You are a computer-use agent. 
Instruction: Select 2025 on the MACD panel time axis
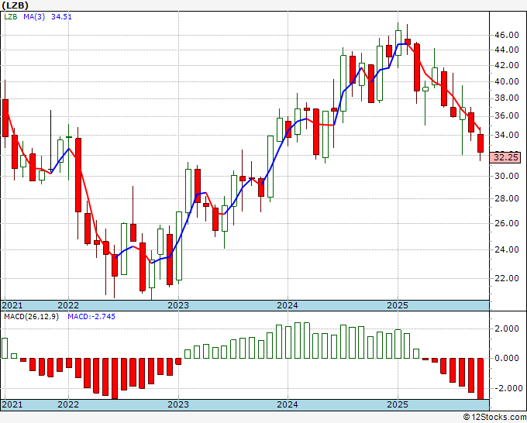398,404
